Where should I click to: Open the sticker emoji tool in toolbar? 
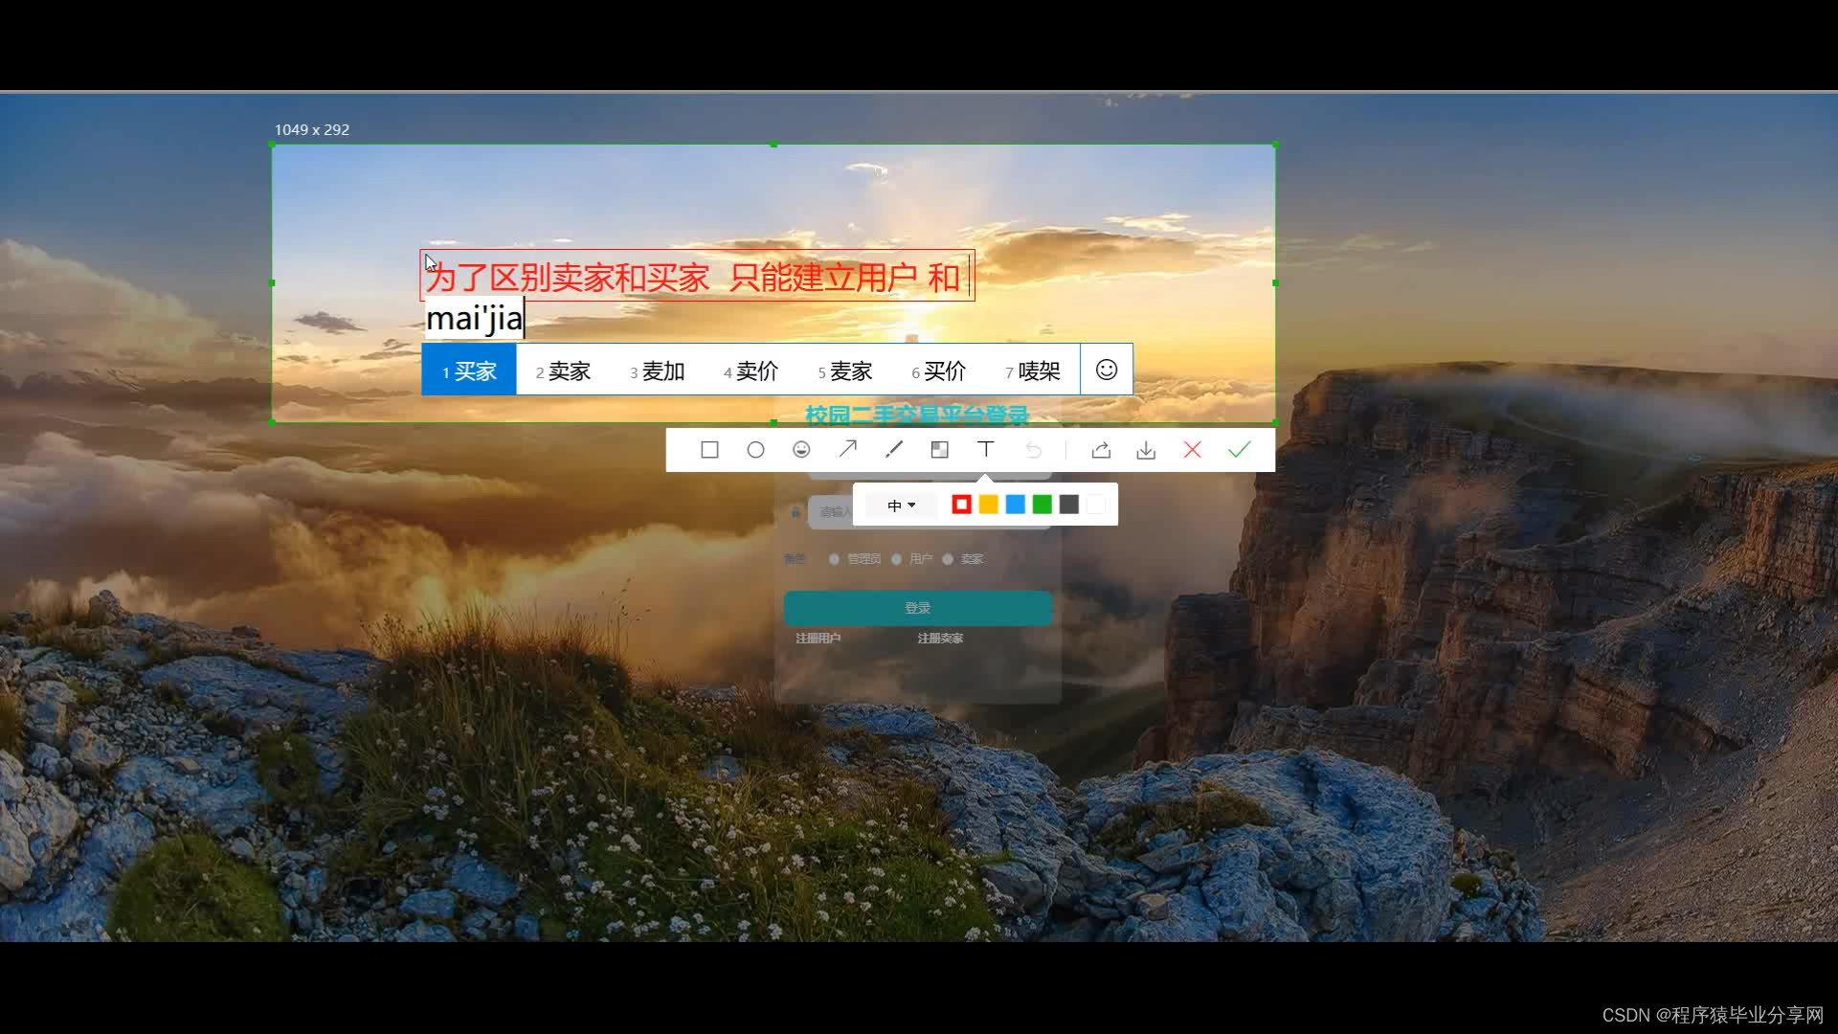801,450
